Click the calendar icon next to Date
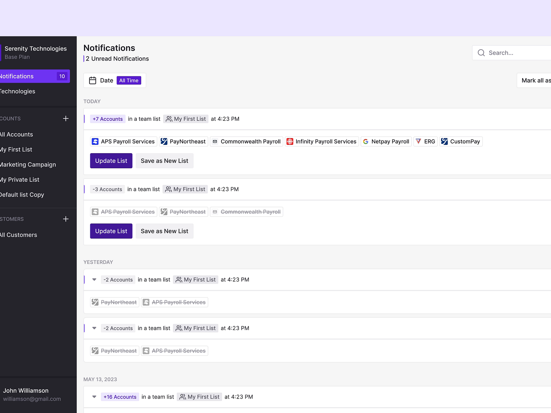 click(x=92, y=80)
